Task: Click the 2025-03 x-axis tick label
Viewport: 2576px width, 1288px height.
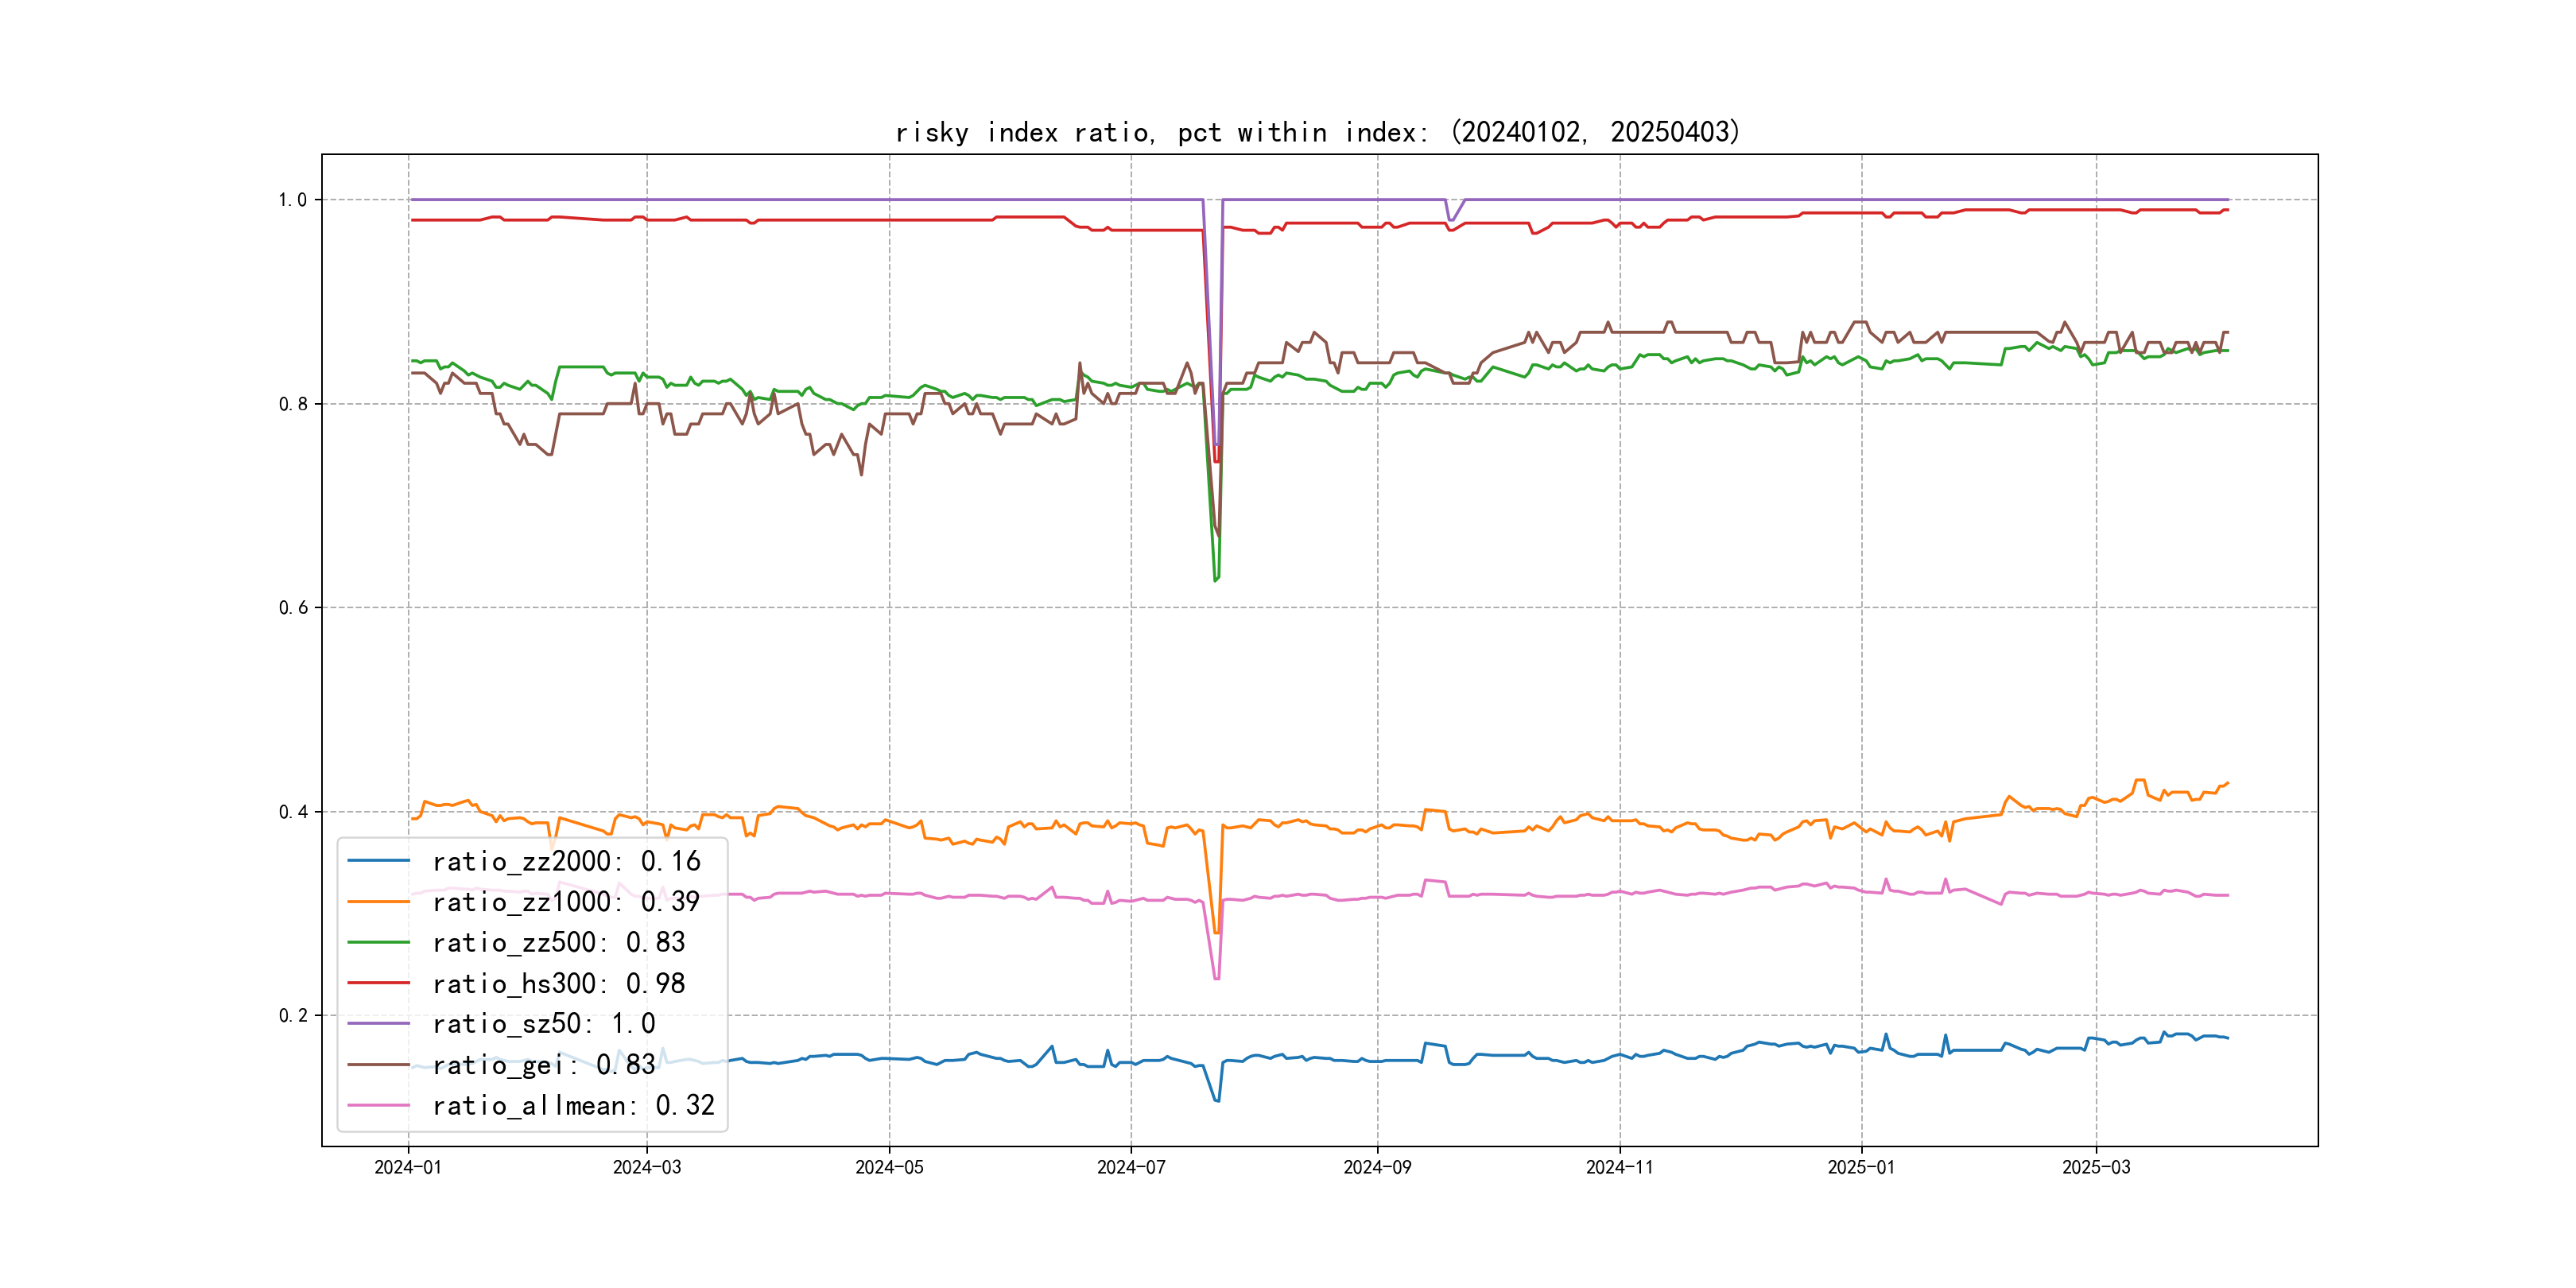Action: (x=2096, y=1167)
